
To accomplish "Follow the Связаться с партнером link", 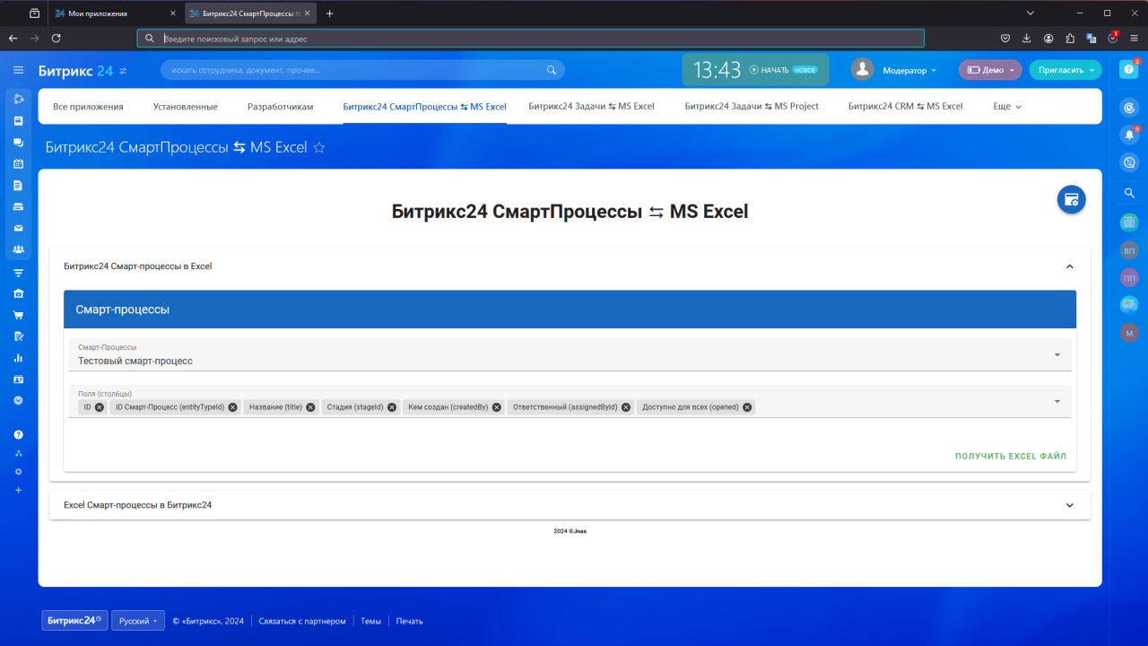I will click(x=302, y=621).
